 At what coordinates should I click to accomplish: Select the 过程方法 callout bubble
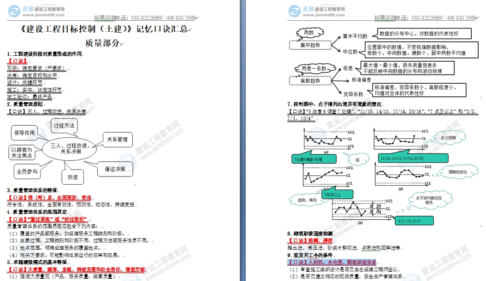tap(64, 125)
